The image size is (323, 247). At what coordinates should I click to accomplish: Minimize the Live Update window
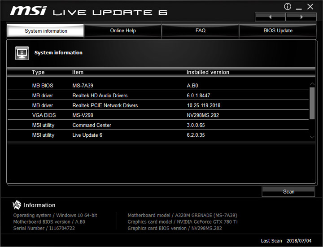(x=299, y=9)
